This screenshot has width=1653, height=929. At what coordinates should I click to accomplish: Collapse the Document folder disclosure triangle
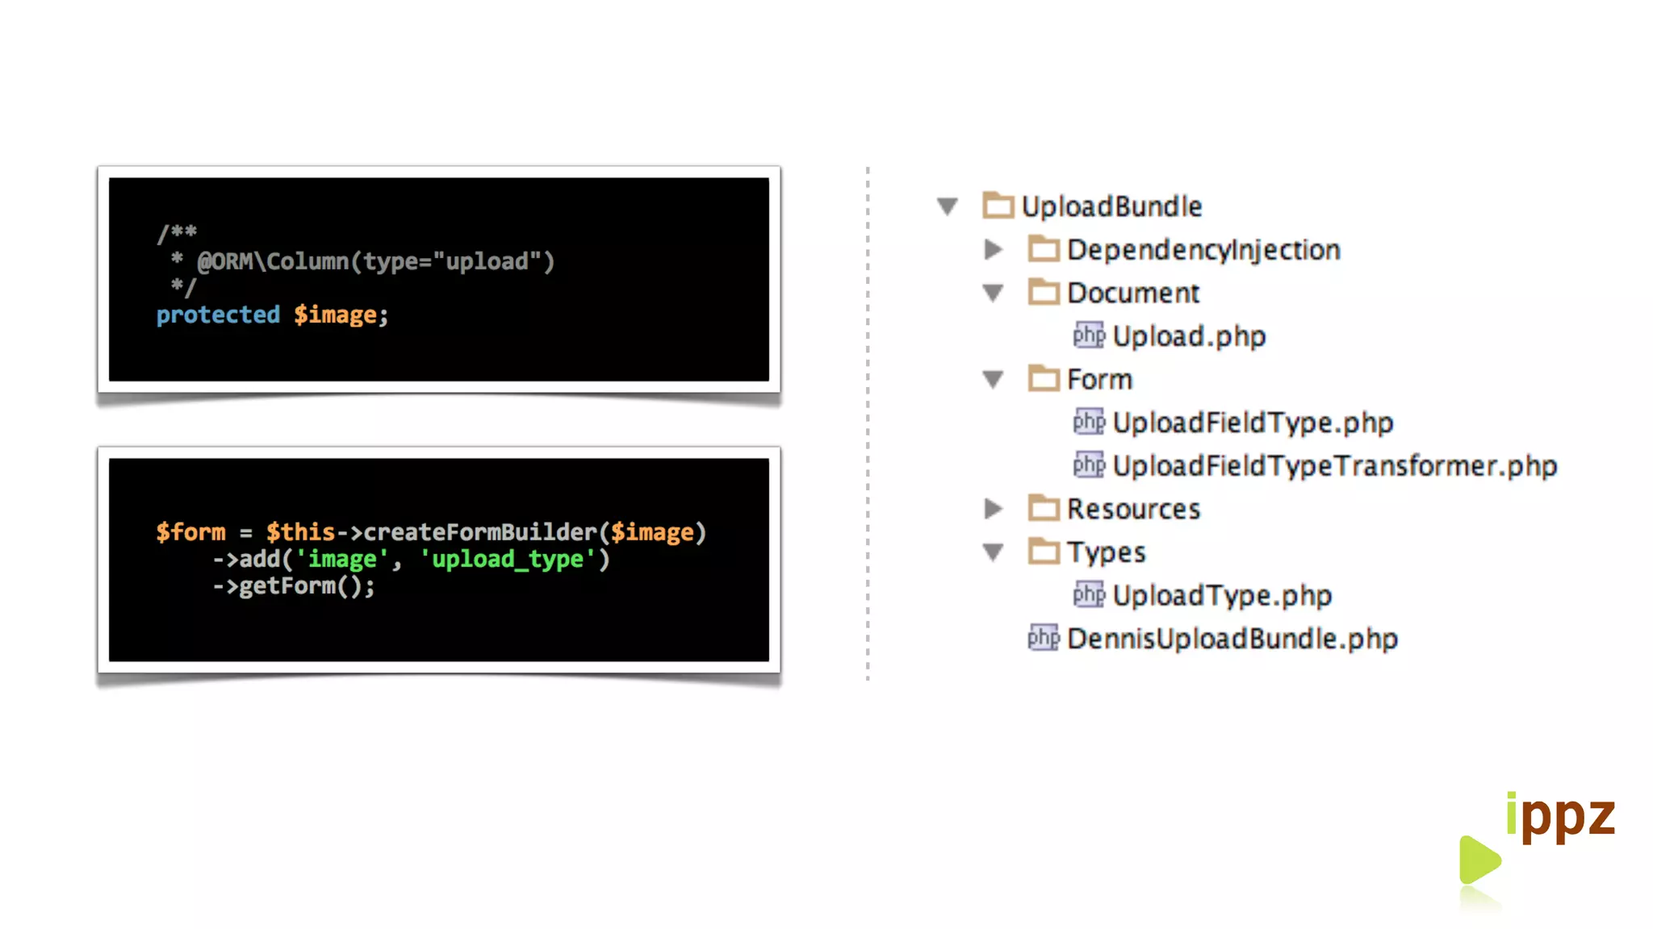[x=994, y=293]
